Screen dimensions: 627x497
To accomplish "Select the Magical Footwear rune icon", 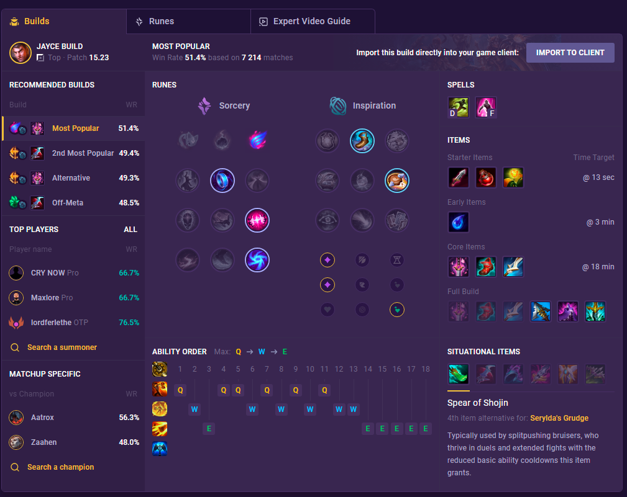I will [x=362, y=140].
